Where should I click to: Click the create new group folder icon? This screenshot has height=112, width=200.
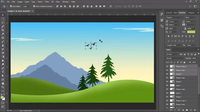click(187, 110)
